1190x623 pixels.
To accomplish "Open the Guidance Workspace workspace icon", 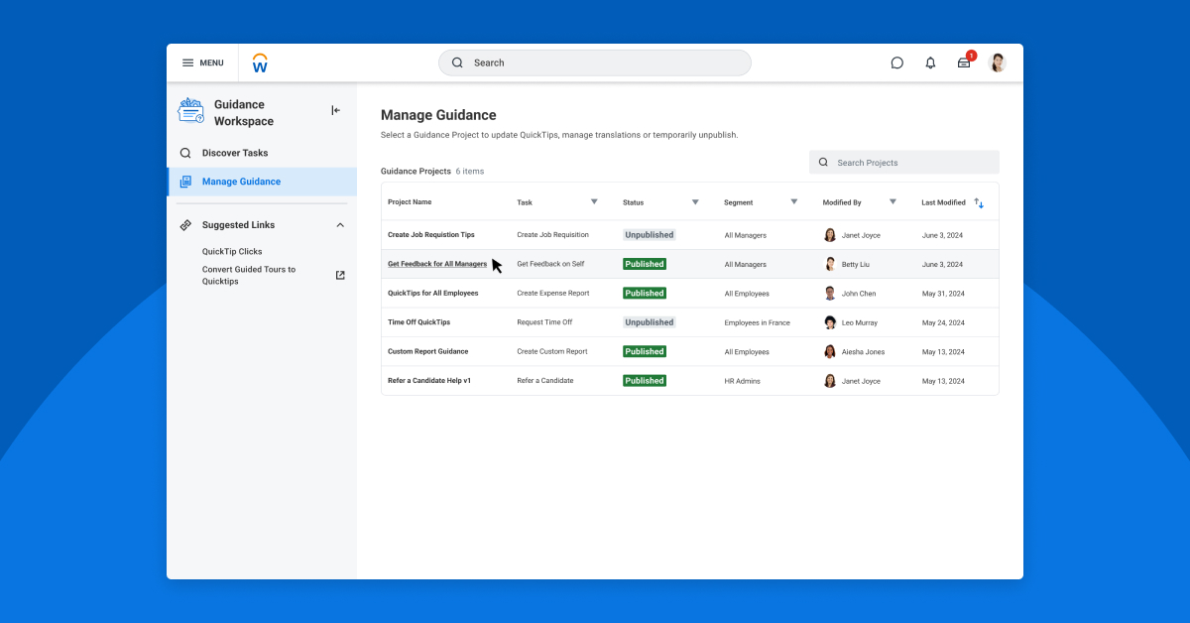I will [x=190, y=111].
